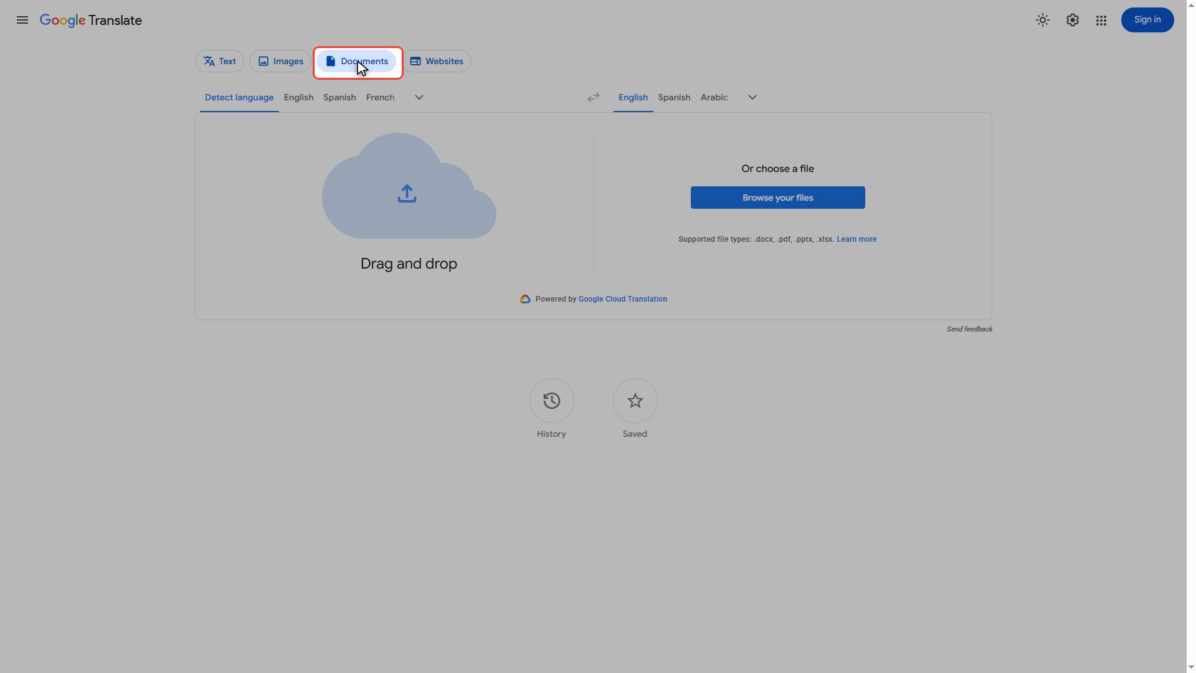Open the main hamburger menu
This screenshot has height=673, width=1196.
[22, 20]
